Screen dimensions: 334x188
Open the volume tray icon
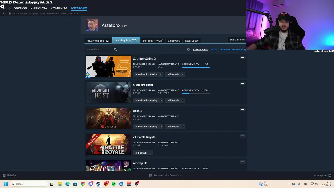tap(317, 184)
